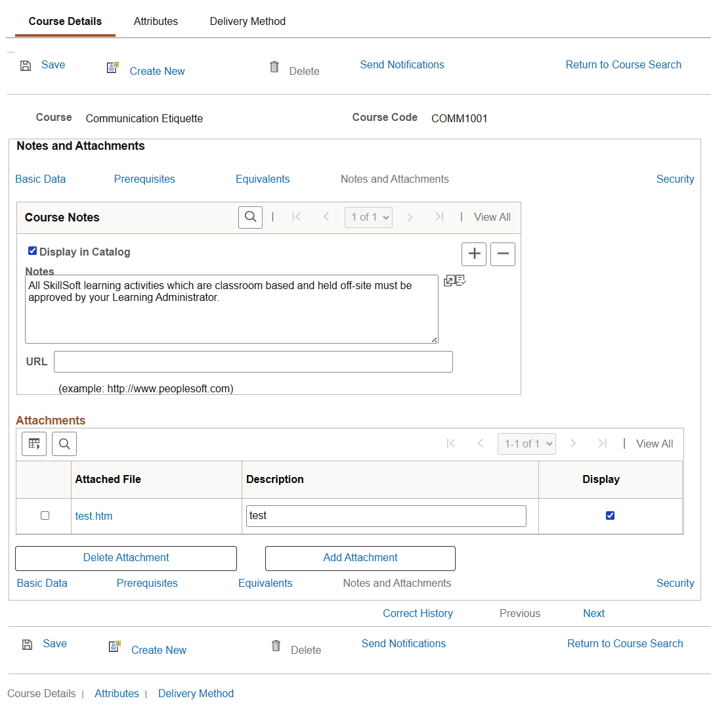711x709 pixels.
Task: Go to first Attachments page
Action: point(451,444)
